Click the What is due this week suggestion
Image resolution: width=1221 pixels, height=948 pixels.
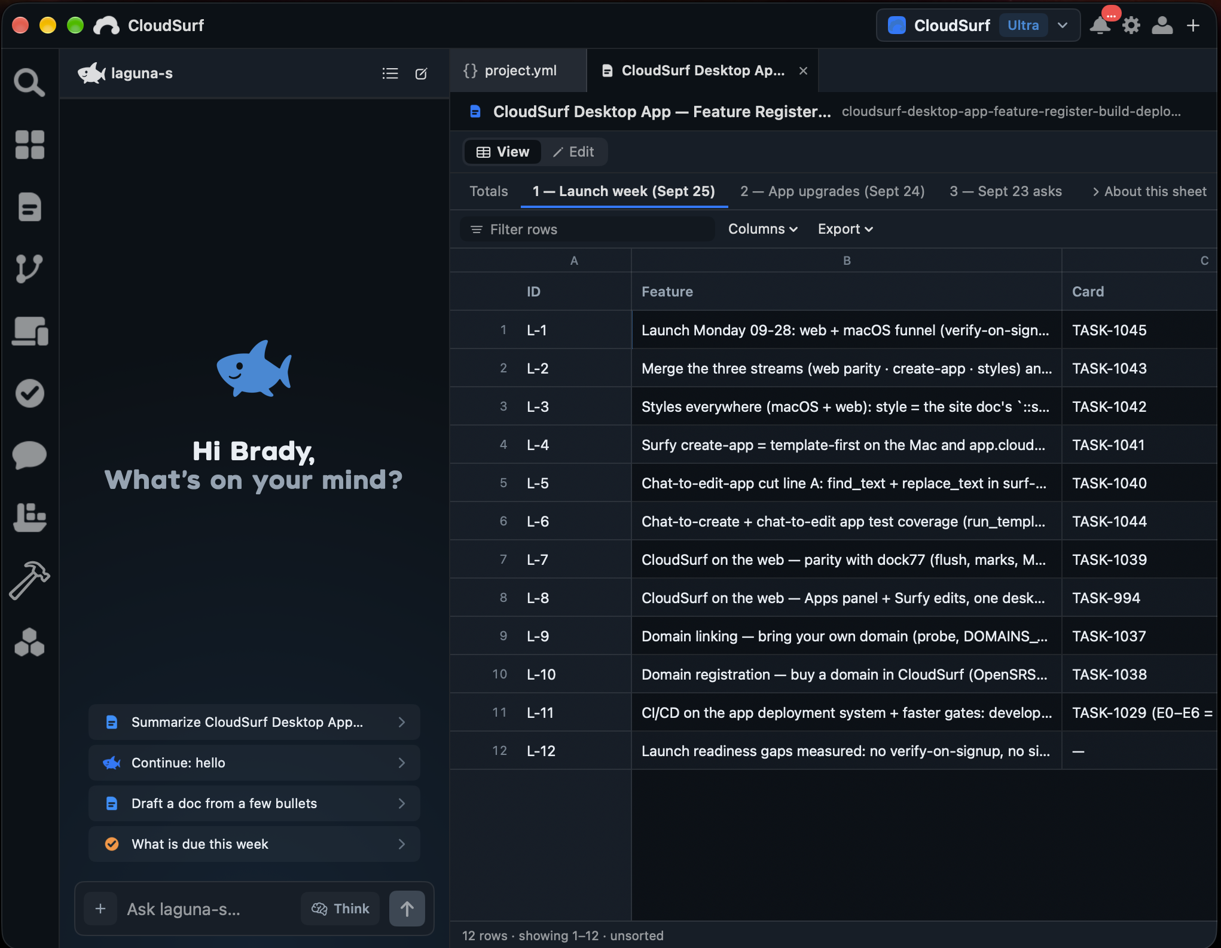click(254, 844)
